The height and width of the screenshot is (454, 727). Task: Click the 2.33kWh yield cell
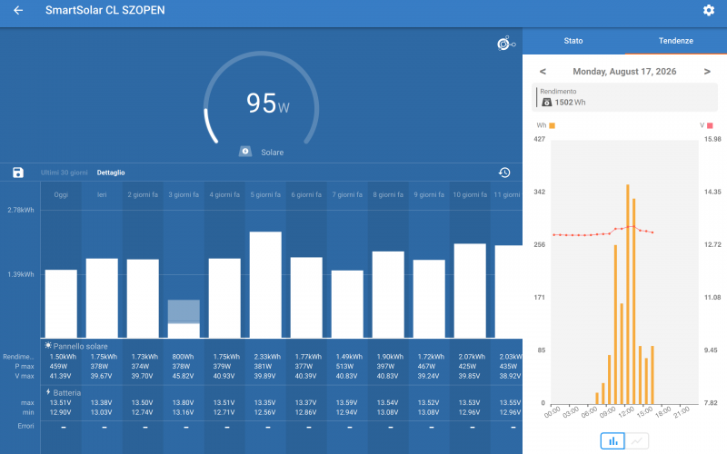click(267, 357)
